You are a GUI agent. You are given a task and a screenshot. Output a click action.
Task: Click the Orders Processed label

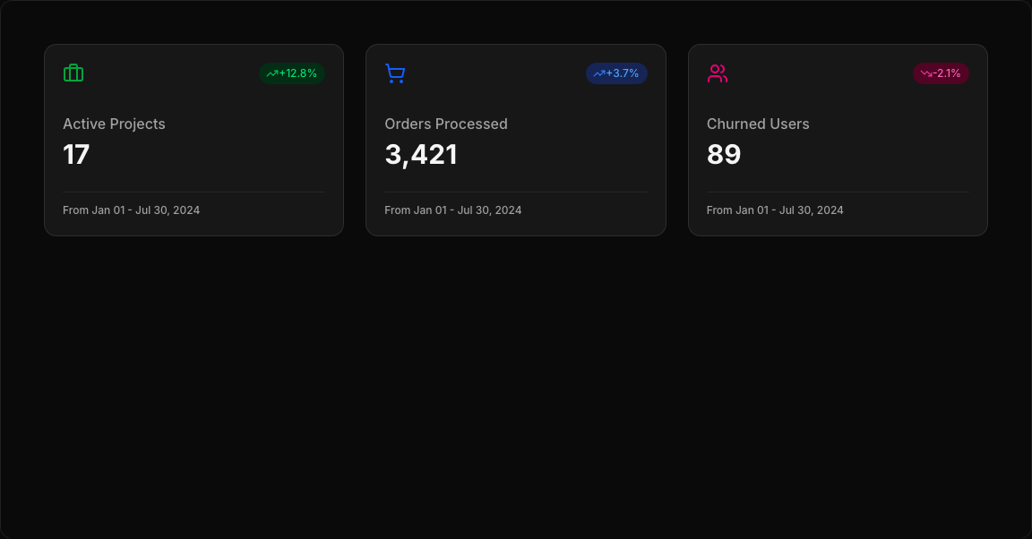tap(446, 124)
